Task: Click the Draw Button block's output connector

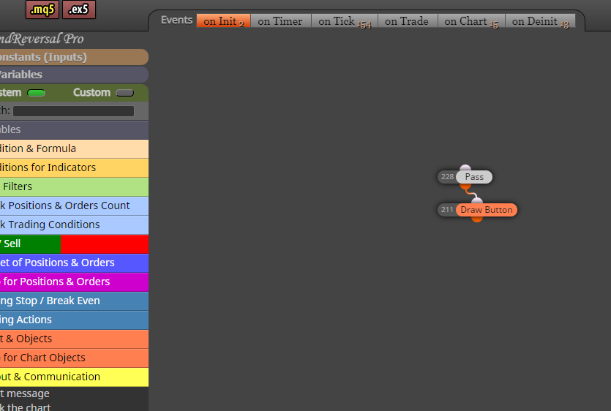Action: [x=477, y=219]
